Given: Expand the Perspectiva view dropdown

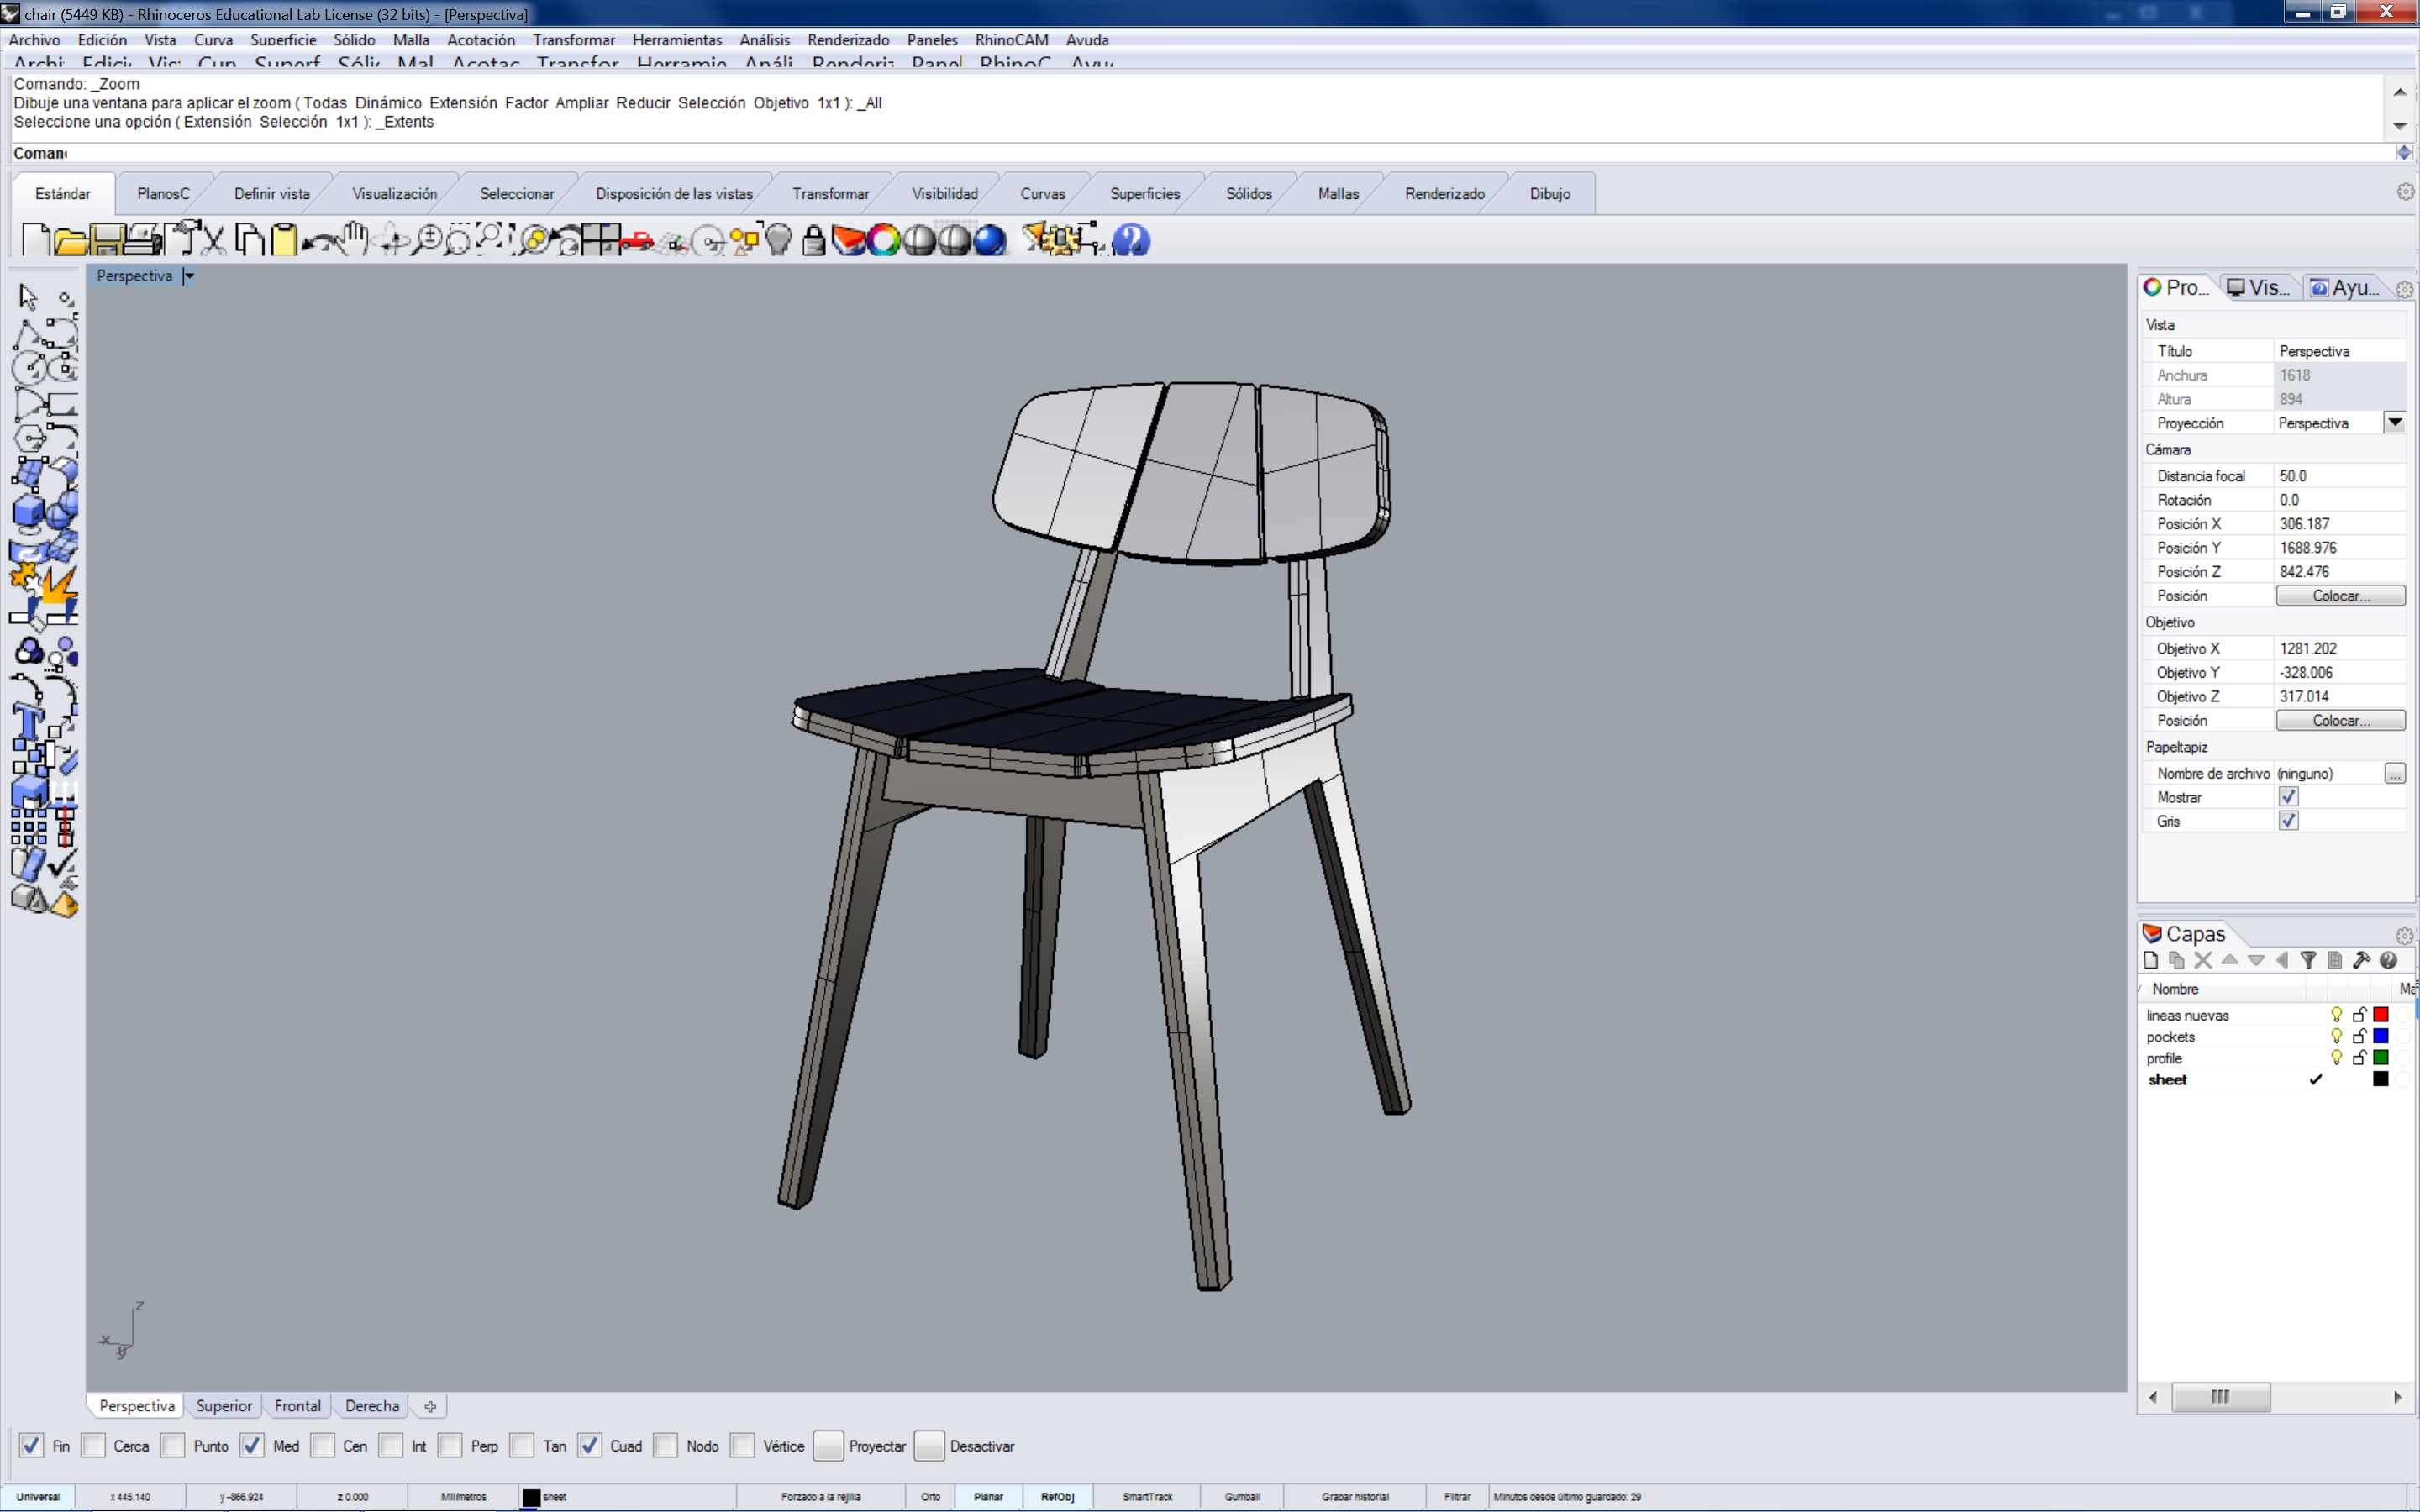Looking at the screenshot, I should [x=190, y=274].
